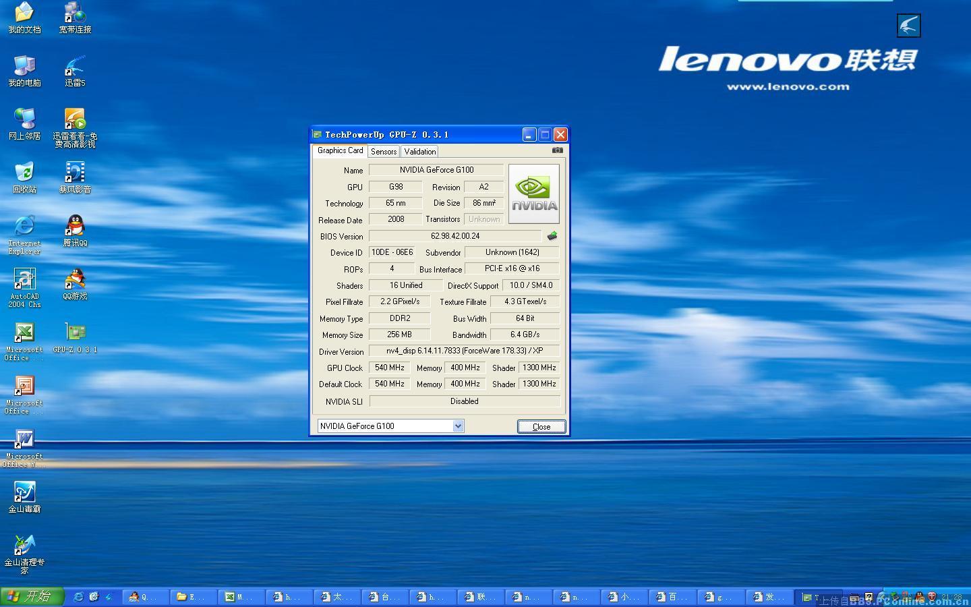Select the Microsoft Office PowerPoint desktop shortcut
This screenshot has width=971, height=607.
point(24,395)
